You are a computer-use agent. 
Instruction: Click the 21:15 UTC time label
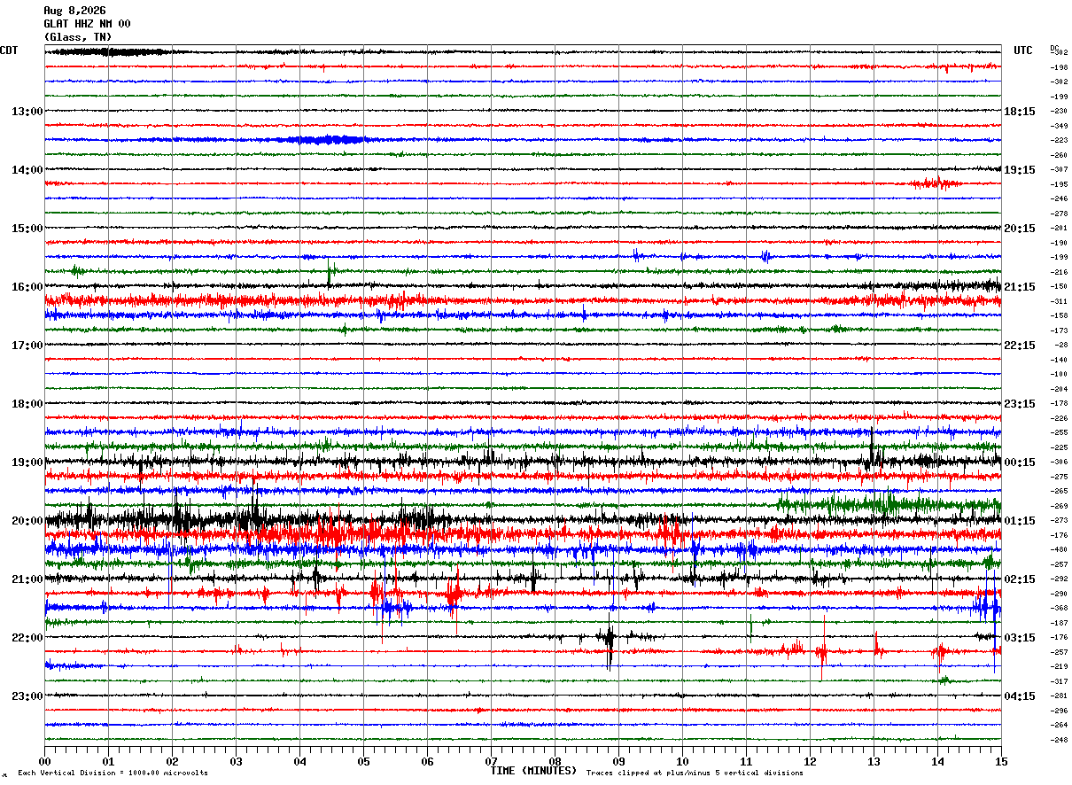coord(1020,287)
